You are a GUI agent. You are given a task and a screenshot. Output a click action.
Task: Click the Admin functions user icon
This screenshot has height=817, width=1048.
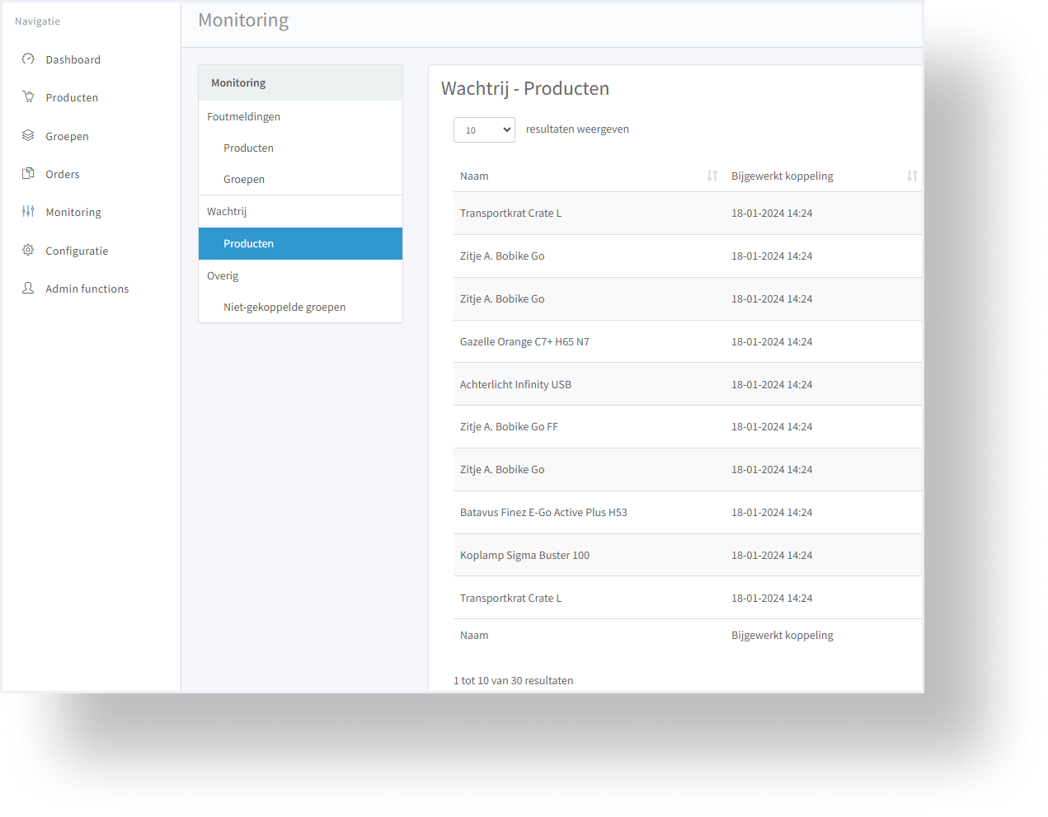28,288
